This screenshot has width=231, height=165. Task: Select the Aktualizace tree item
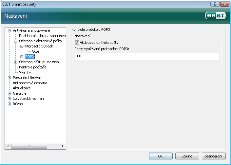[x=22, y=88]
